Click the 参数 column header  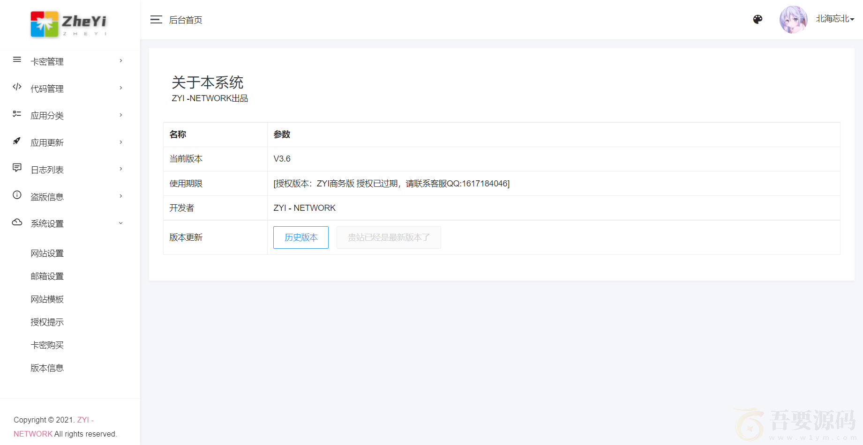pyautogui.click(x=282, y=134)
